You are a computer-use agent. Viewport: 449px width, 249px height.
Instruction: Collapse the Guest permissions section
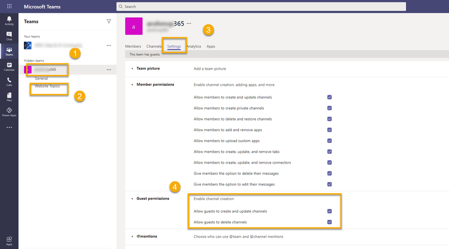point(132,199)
